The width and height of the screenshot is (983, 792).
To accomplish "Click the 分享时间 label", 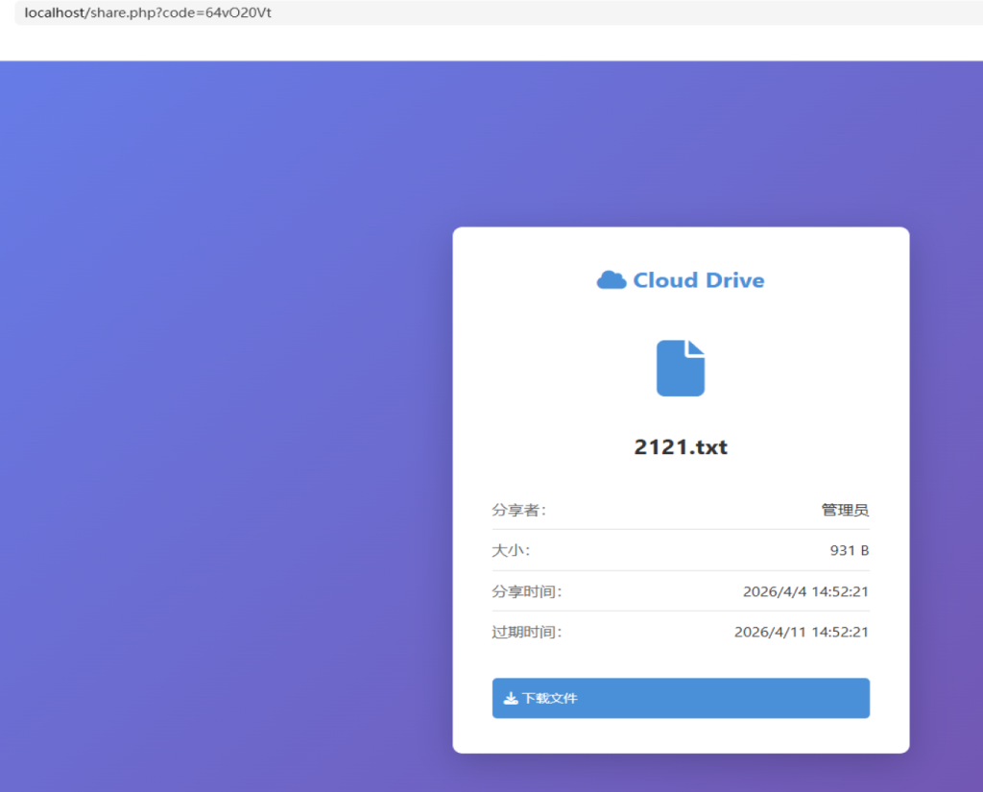I will pos(526,591).
